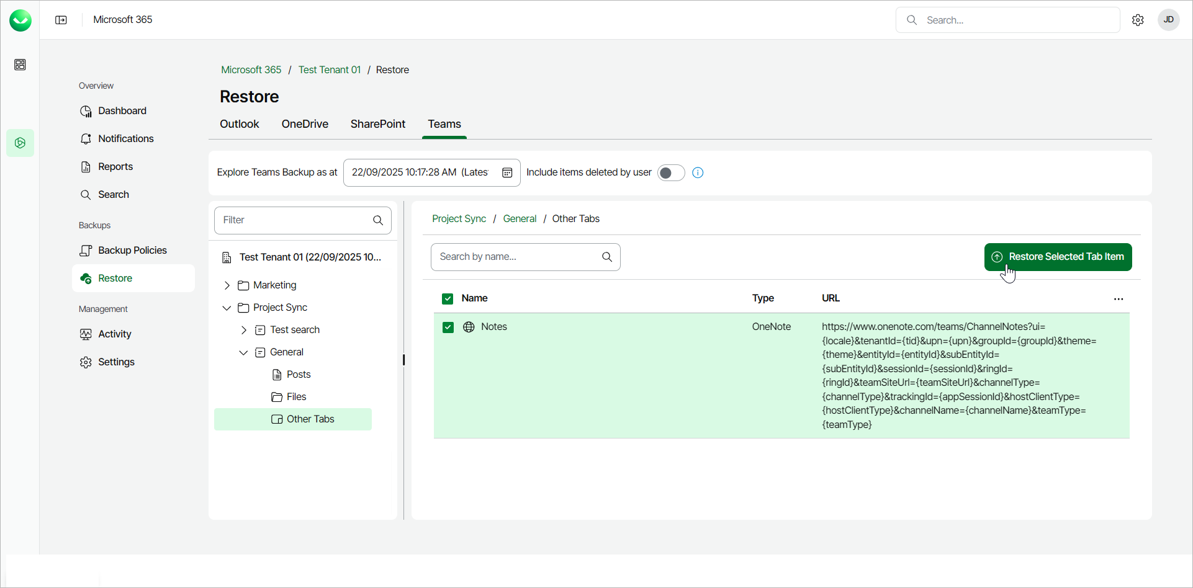The image size is (1193, 588).
Task: Follow the Test Tenant 01 breadcrumb link
Action: coord(329,69)
